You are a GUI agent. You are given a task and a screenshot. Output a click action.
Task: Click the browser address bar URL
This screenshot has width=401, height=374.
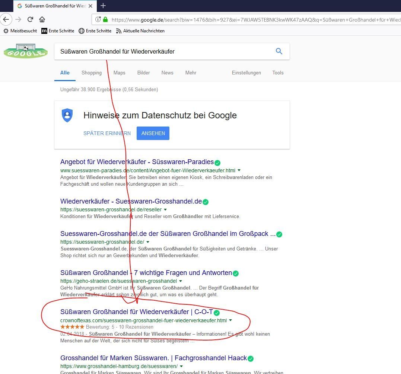coord(256,20)
